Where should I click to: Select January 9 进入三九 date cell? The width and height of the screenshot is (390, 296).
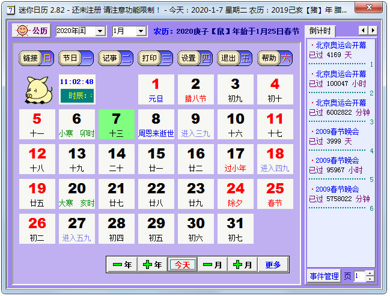pos(196,124)
